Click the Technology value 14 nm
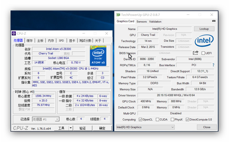The height and width of the screenshot is (142, 229). (148, 41)
